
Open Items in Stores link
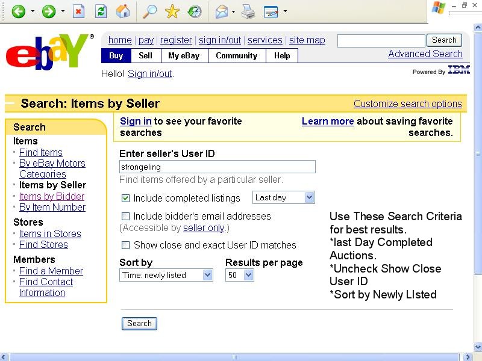(x=50, y=233)
